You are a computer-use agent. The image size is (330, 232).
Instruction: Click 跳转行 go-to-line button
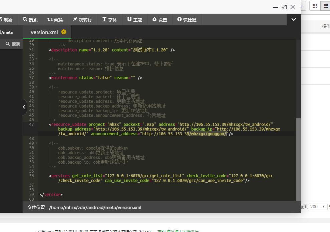pos(82,20)
